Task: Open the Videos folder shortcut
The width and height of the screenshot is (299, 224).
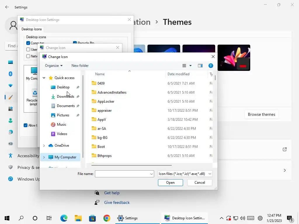Action: (x=62, y=134)
